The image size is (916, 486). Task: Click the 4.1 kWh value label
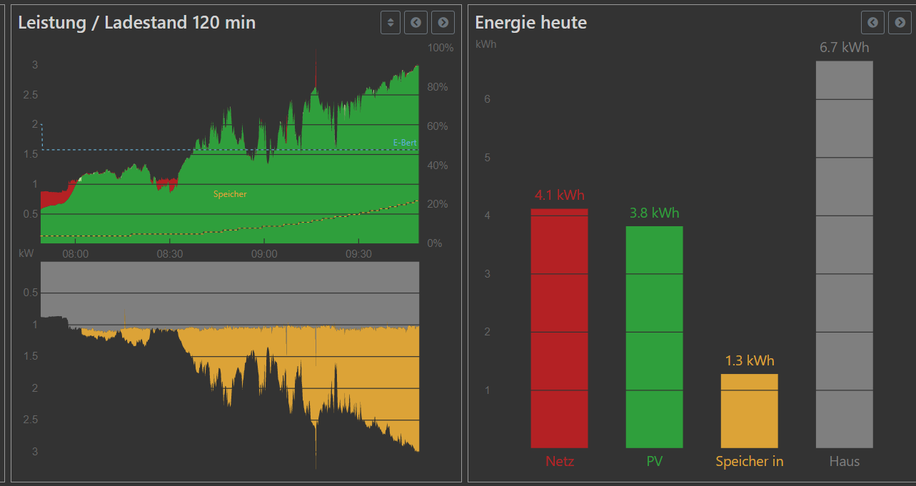pyautogui.click(x=560, y=195)
